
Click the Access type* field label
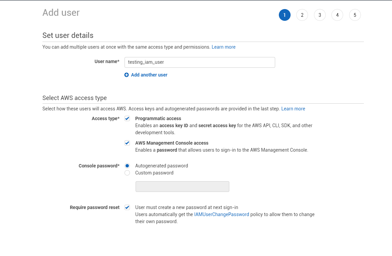pos(105,118)
